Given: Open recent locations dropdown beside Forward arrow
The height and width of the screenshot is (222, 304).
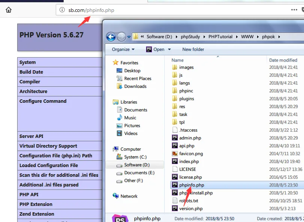Looking at the screenshot, I should click(129, 37).
